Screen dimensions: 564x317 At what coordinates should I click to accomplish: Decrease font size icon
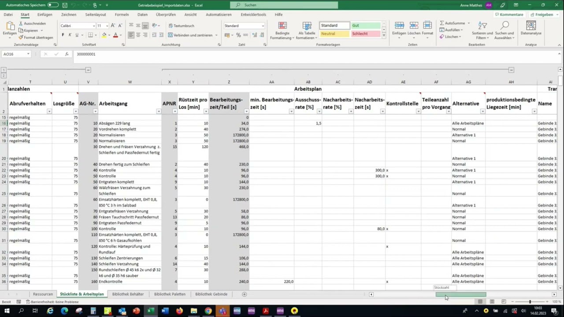point(120,26)
